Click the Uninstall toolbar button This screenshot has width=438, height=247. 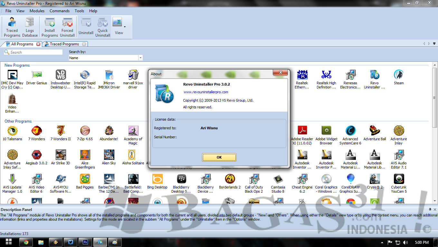click(86, 27)
